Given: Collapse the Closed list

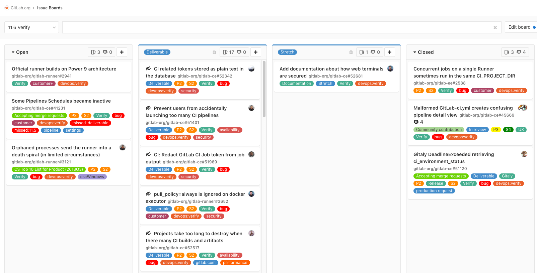Looking at the screenshot, I should pyautogui.click(x=415, y=52).
